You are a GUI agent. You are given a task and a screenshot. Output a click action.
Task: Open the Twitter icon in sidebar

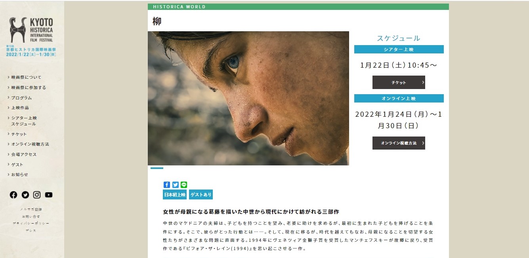click(x=25, y=195)
